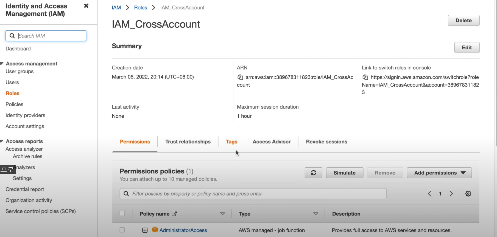The width and height of the screenshot is (497, 237).
Task: Expand the AdministratorAccess policy row
Action: [x=145, y=230]
